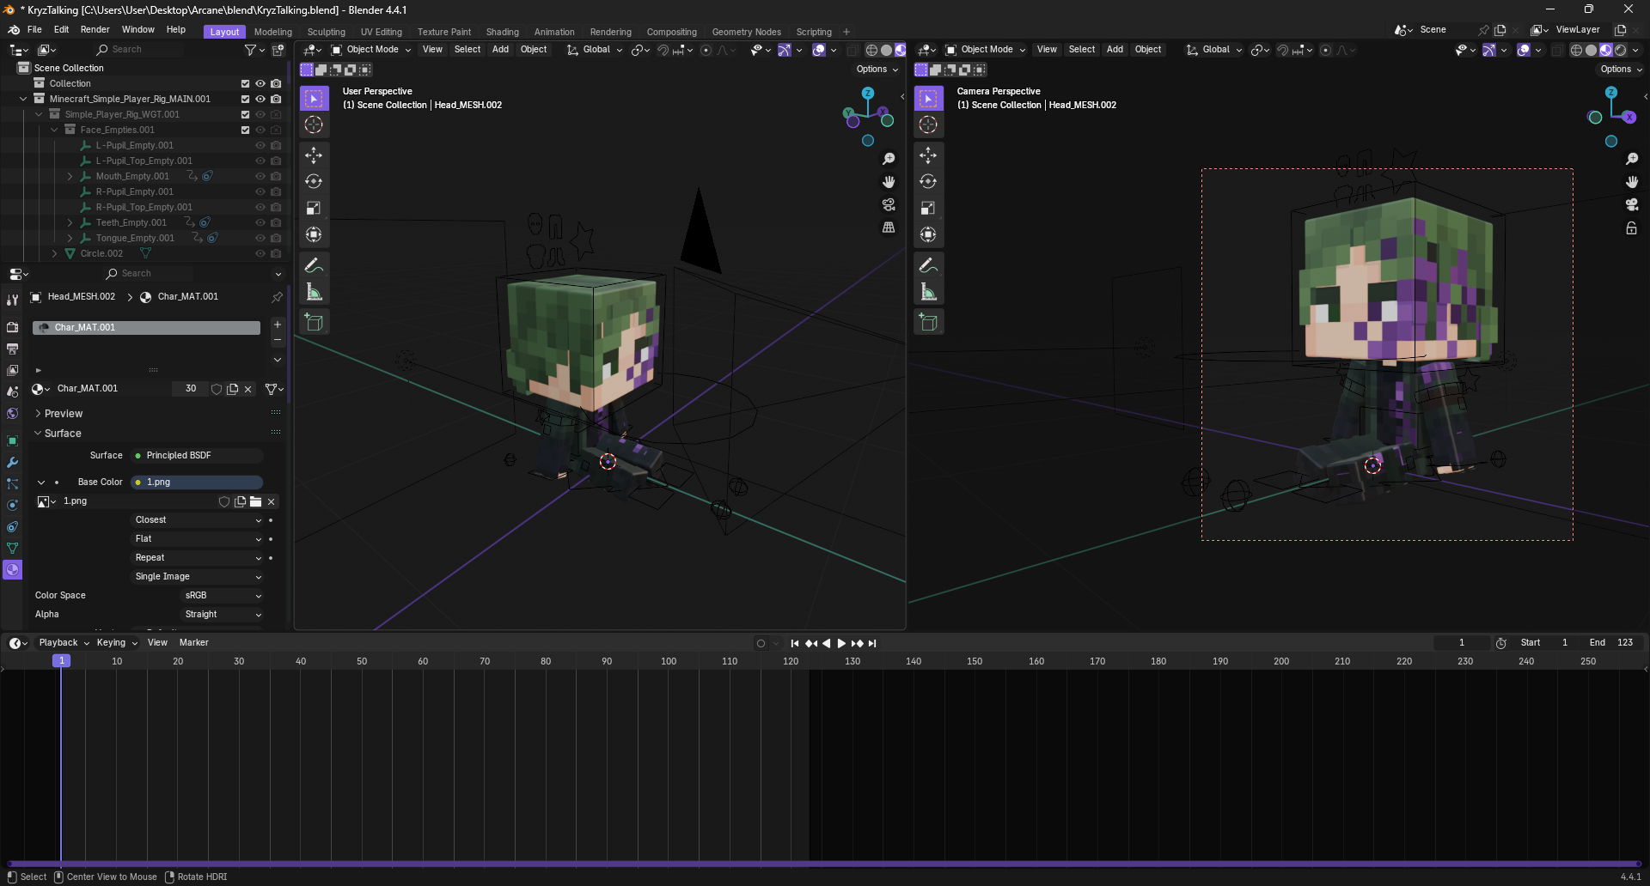Add a new material slot with the plus icon

(278, 325)
